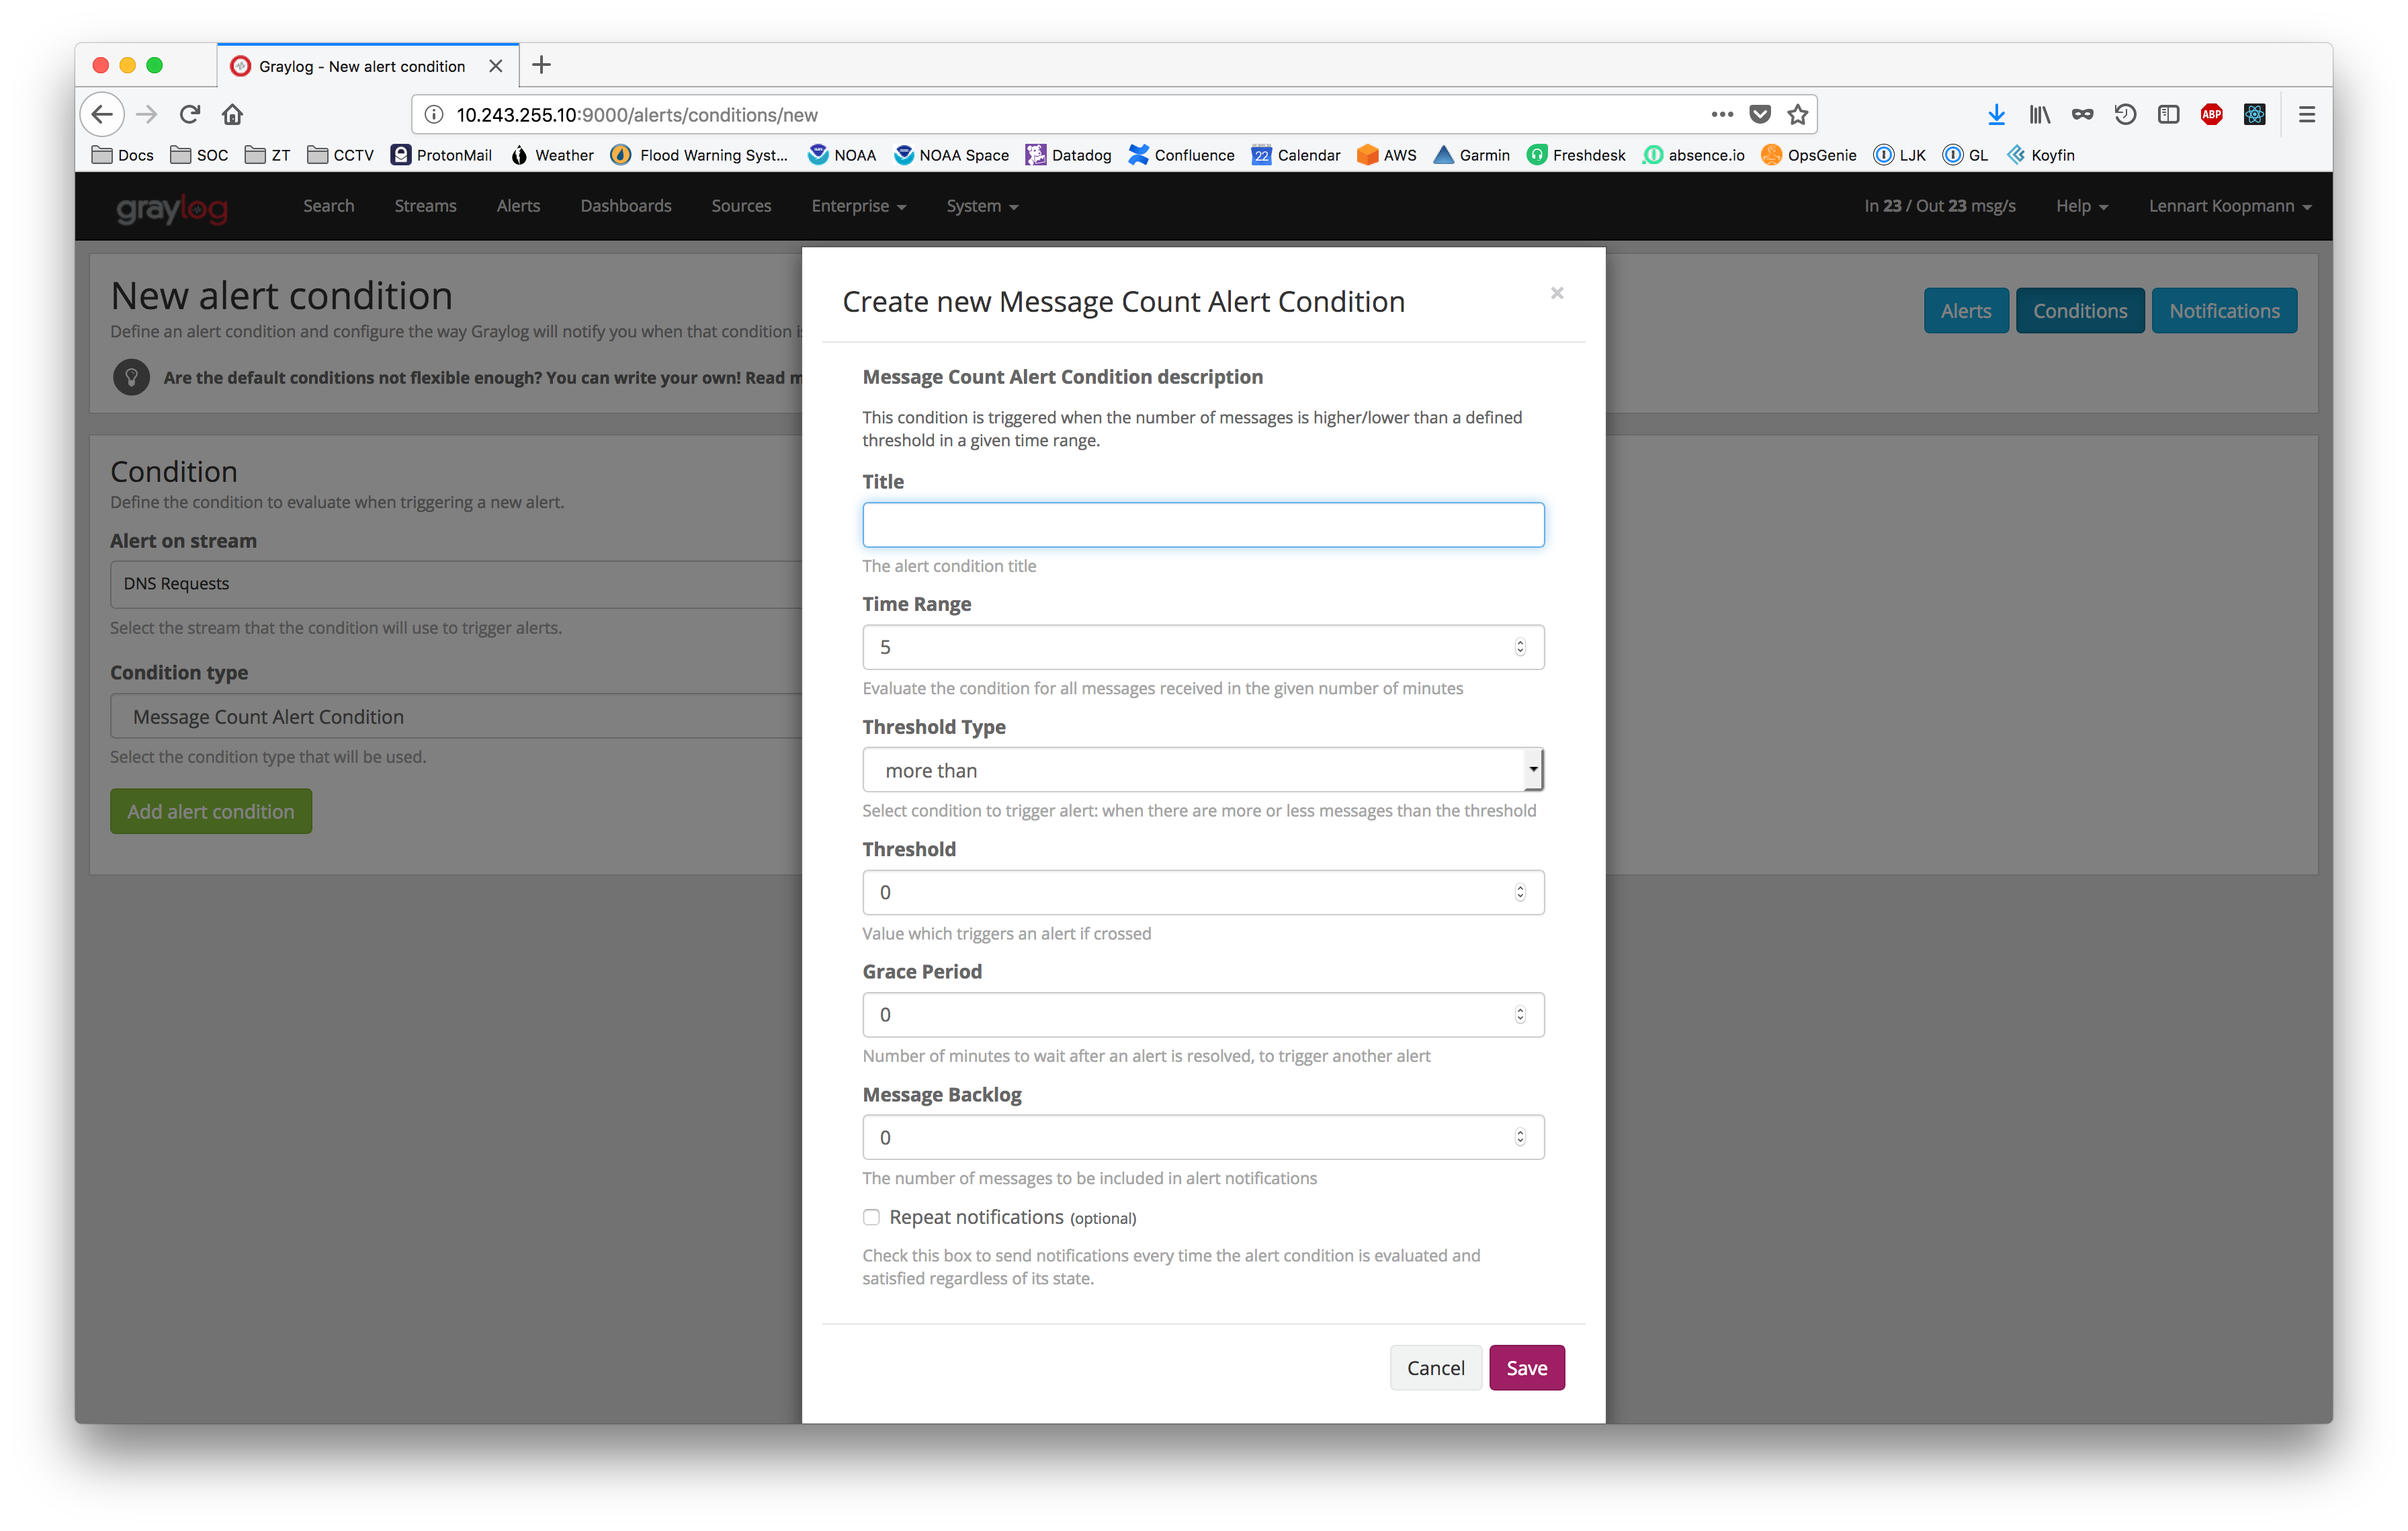The image size is (2408, 1531).
Task: Go to Streams in navigation bar
Action: 425,206
